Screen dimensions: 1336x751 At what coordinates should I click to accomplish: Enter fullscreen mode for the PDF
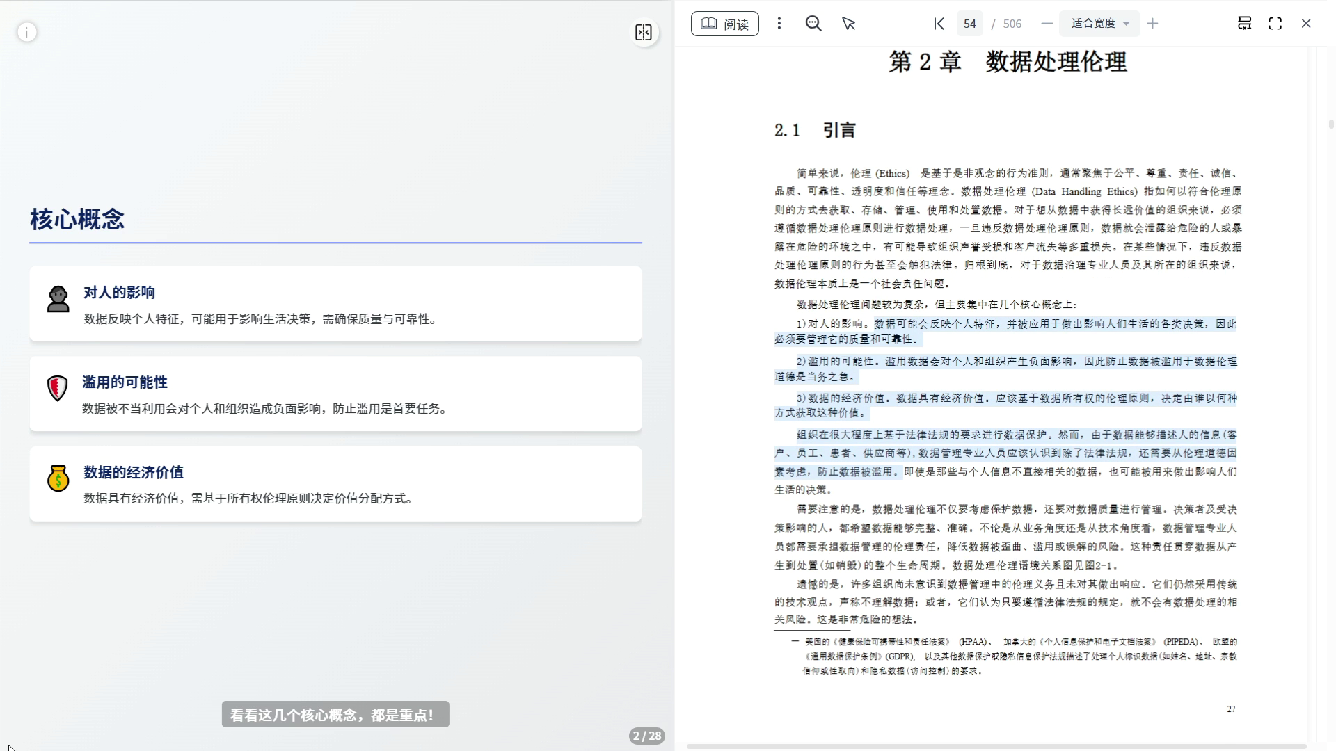click(x=1275, y=24)
